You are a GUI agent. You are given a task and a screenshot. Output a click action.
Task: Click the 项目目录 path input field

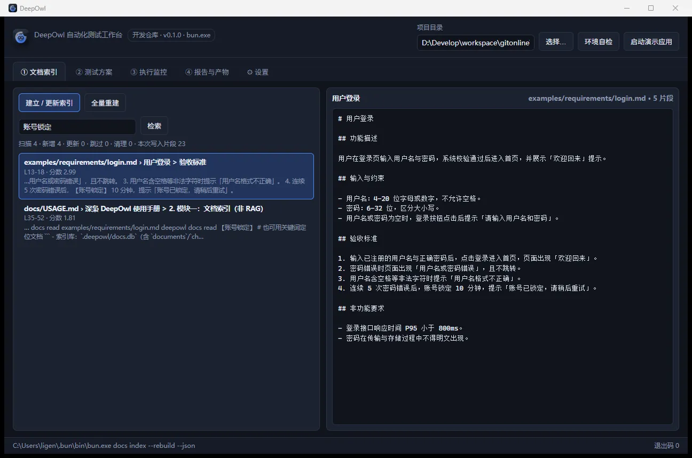click(x=476, y=43)
